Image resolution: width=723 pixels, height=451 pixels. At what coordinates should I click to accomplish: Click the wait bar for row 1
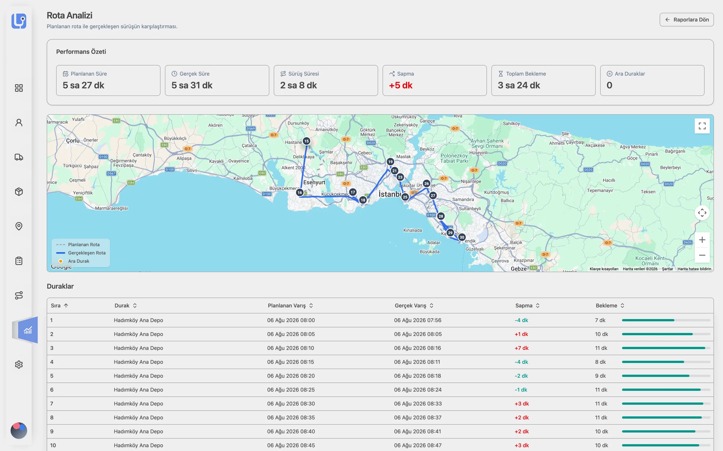click(666, 320)
